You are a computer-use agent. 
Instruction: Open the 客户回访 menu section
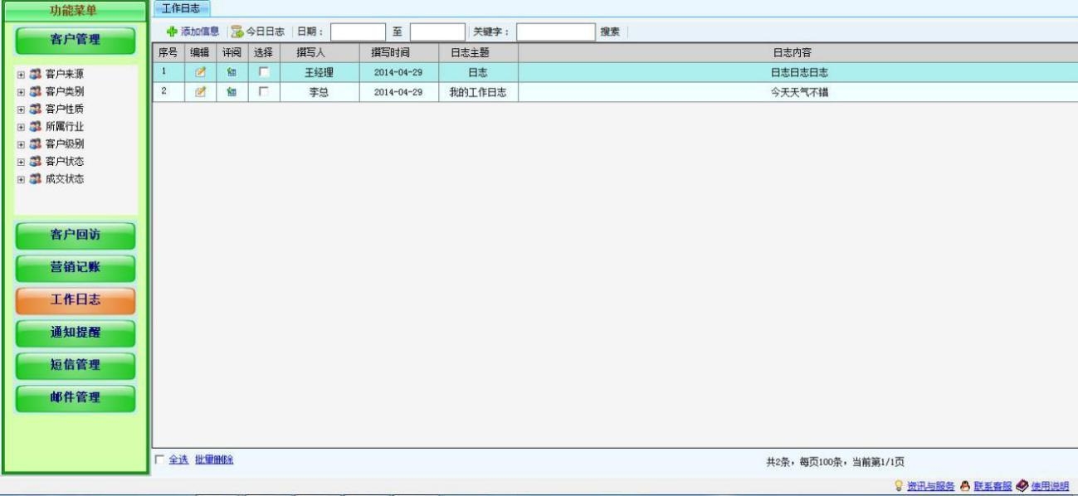(76, 236)
